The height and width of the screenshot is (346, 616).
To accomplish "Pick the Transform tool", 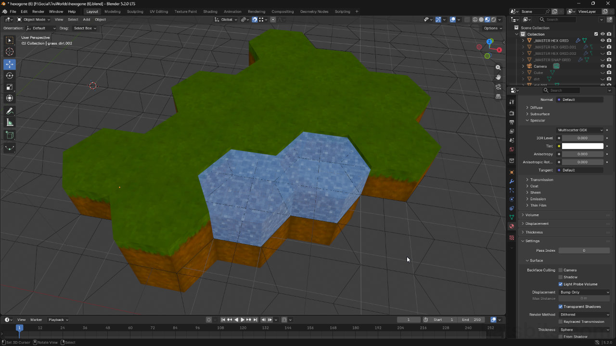I will click(x=10, y=98).
